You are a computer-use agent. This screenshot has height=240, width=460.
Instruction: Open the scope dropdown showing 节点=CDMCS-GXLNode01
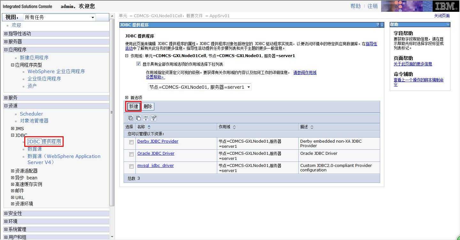pos(200,87)
